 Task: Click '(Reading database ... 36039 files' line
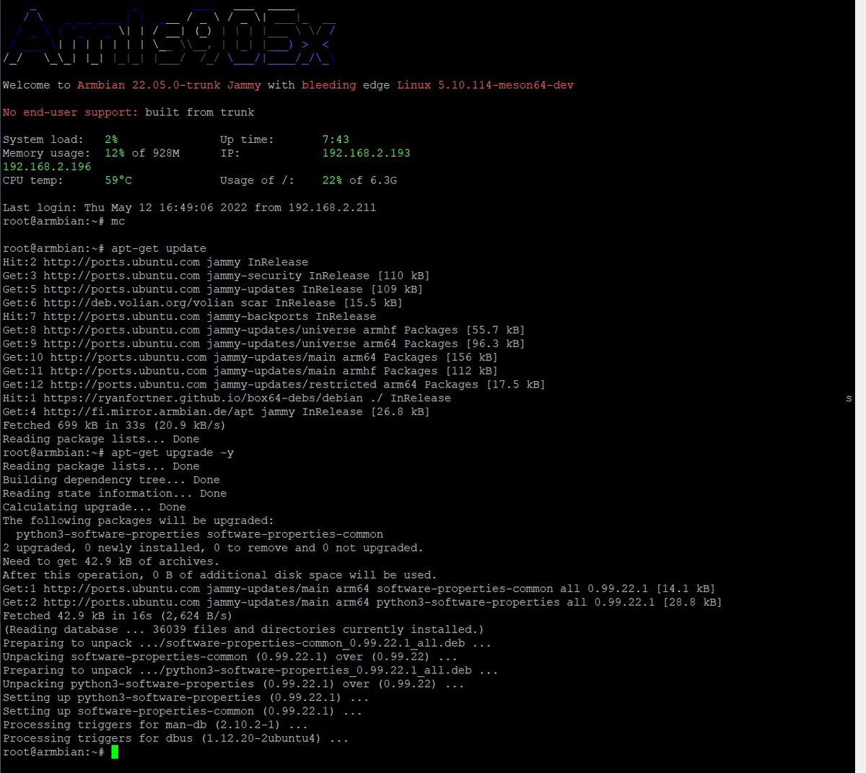point(243,630)
